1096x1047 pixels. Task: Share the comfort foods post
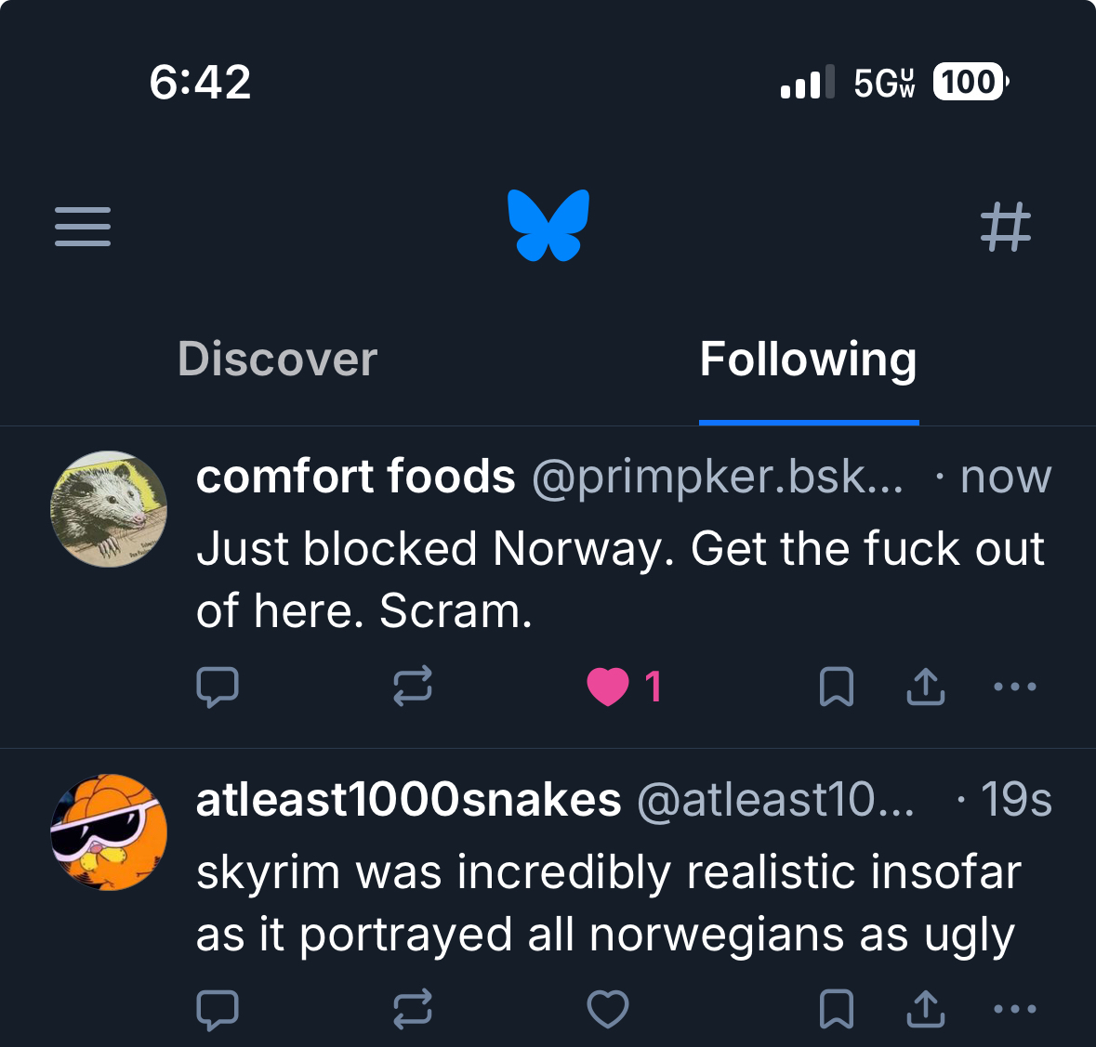(x=926, y=687)
